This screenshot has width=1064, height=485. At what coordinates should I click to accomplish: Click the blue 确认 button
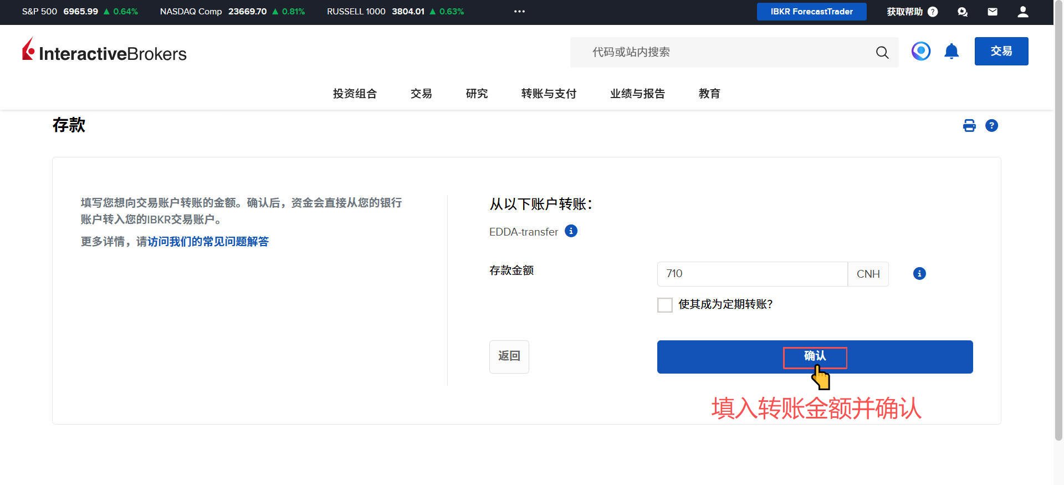pyautogui.click(x=815, y=357)
